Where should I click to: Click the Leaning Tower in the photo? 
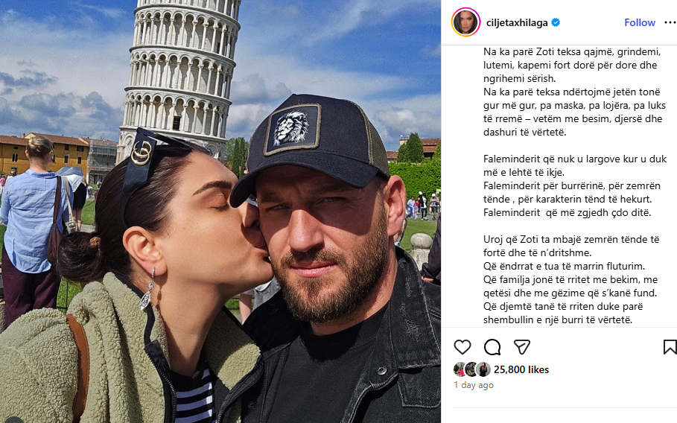[x=179, y=74]
